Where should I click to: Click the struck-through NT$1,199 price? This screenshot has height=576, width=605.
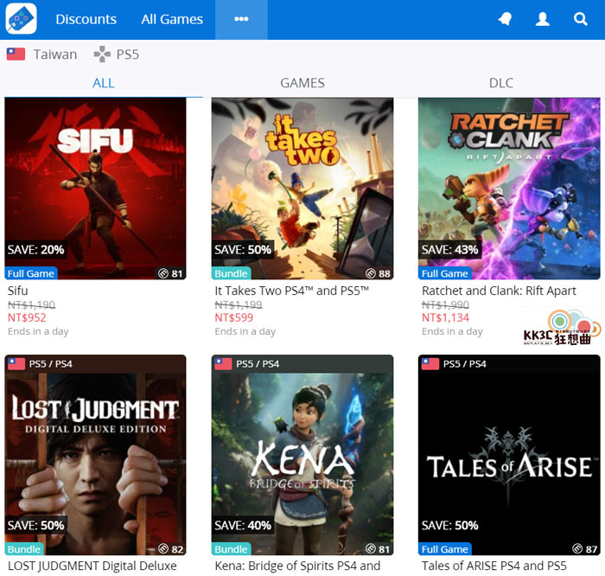click(x=239, y=304)
